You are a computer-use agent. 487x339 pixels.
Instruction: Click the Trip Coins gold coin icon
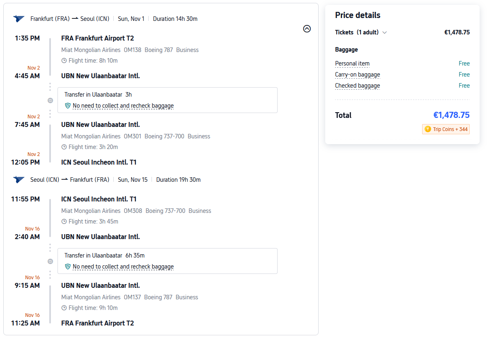pos(427,129)
